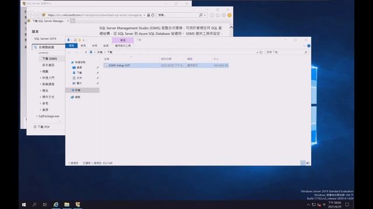This screenshot has width=373, height=209.
Task: Open the IE search provider dropdown arrow
Action: (205, 15)
